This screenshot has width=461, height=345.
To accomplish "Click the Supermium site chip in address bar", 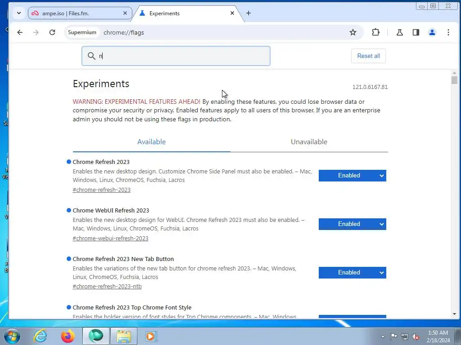I will (82, 32).
